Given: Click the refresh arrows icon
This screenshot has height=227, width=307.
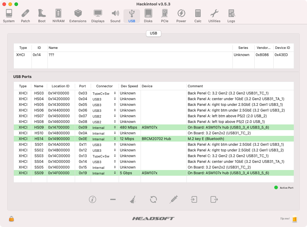Looking at the screenshot, I should (153, 199).
